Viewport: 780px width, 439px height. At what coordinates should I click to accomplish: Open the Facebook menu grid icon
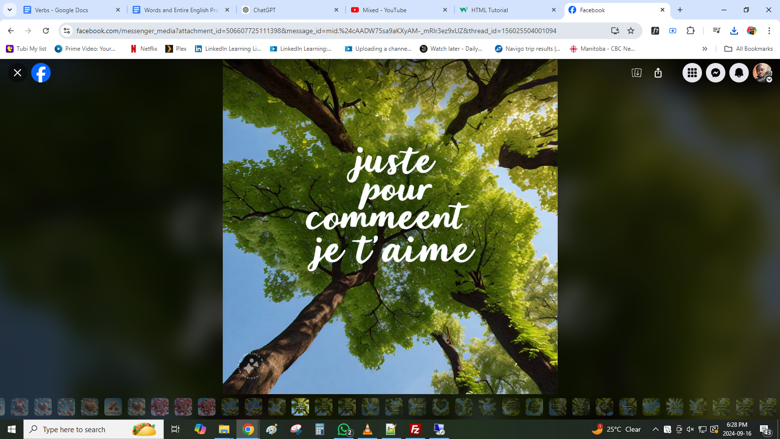[692, 73]
